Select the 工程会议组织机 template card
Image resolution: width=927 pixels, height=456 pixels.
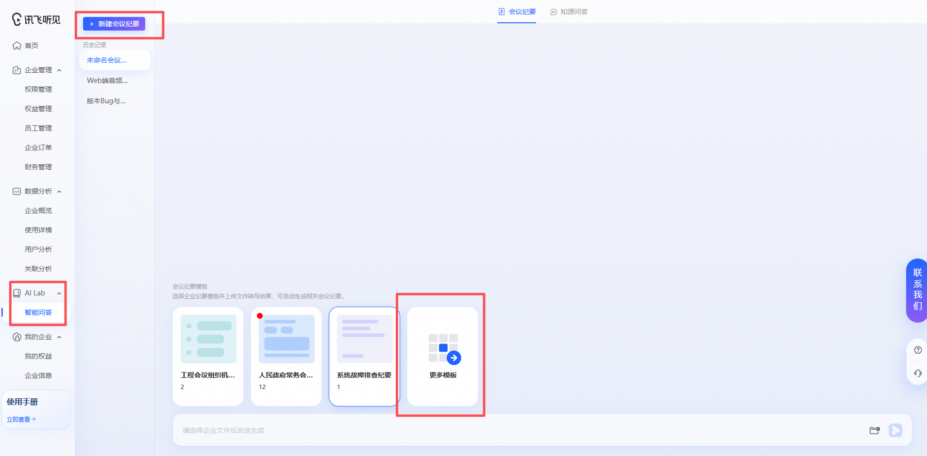(x=208, y=357)
